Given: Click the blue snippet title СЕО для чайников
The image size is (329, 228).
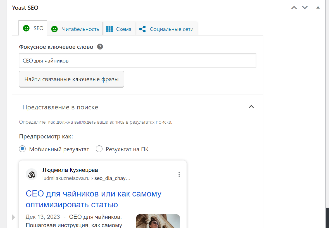Looking at the screenshot, I should coord(93,199).
